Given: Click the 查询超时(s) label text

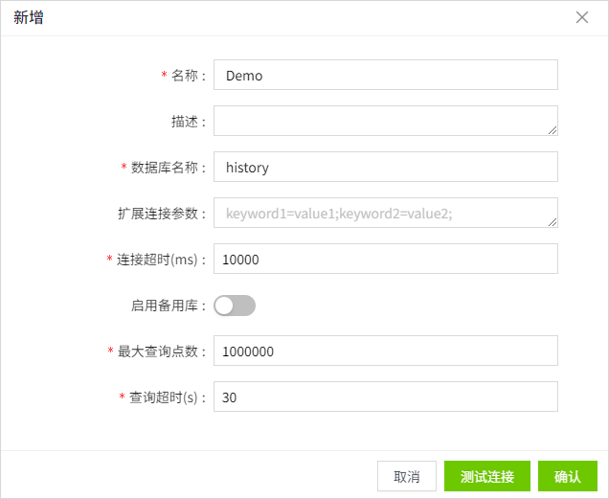Looking at the screenshot, I should pos(163,397).
